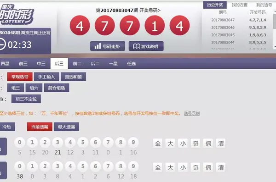
Task: Pick number 8 in the second row
Action: point(121,166)
